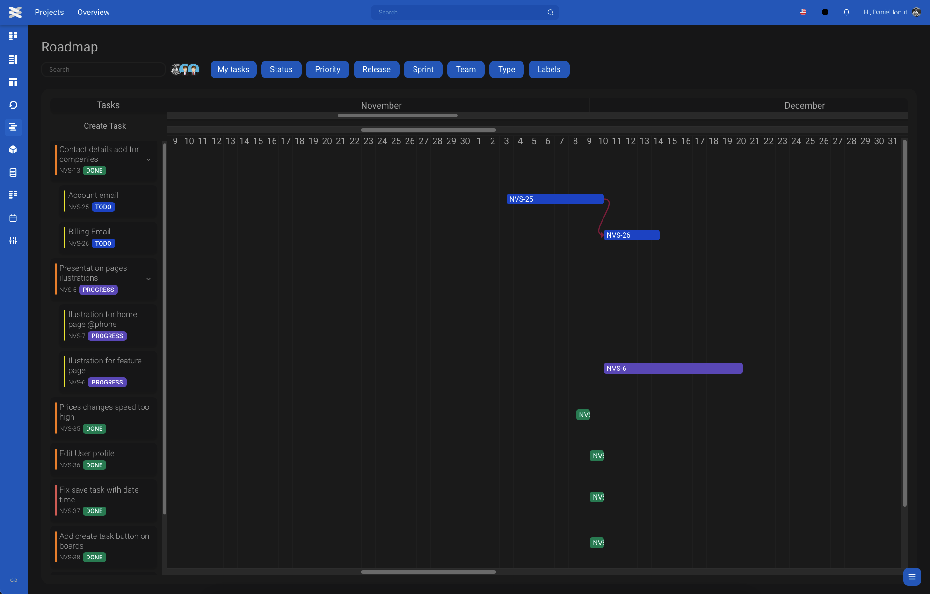Open the calendar icon in sidebar
930x594 pixels.
tap(13, 218)
